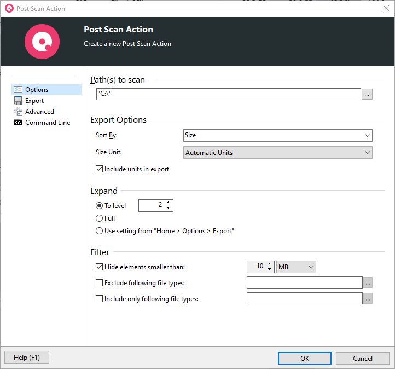The height and width of the screenshot is (369, 395).
Task: Click the Export floppy disk icon
Action: pos(18,101)
